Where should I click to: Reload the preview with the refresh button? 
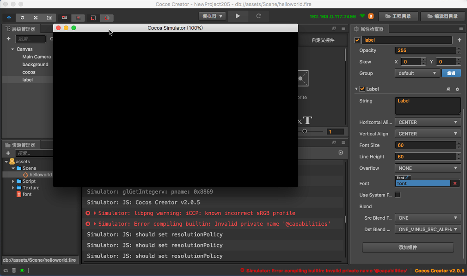[x=259, y=16]
